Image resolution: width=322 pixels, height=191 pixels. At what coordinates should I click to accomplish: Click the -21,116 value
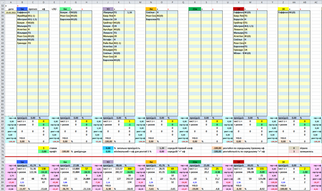[86, 189]
